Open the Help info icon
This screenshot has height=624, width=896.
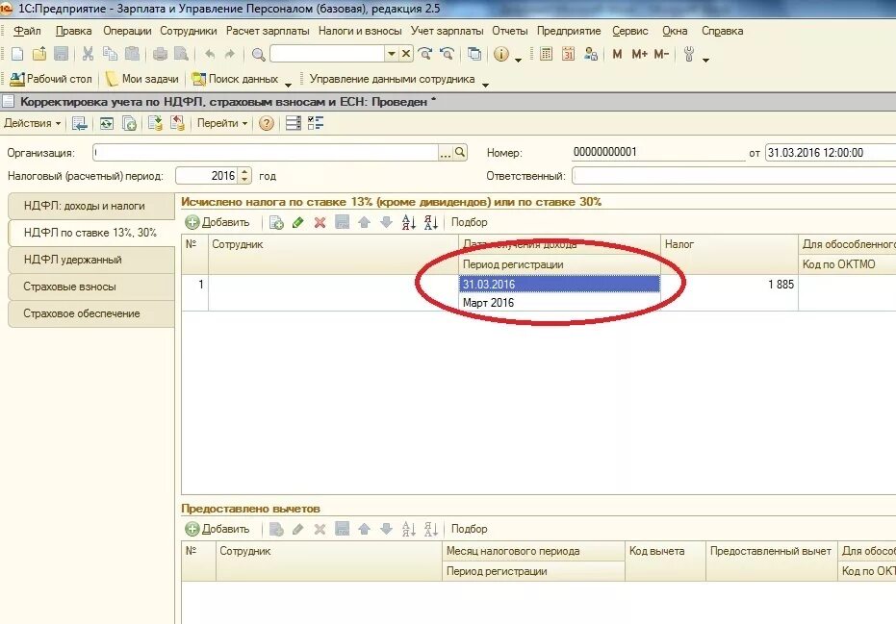pos(501,54)
